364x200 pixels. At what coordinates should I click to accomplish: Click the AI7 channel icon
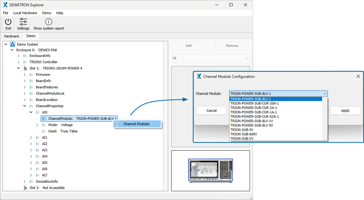(x=38, y=175)
